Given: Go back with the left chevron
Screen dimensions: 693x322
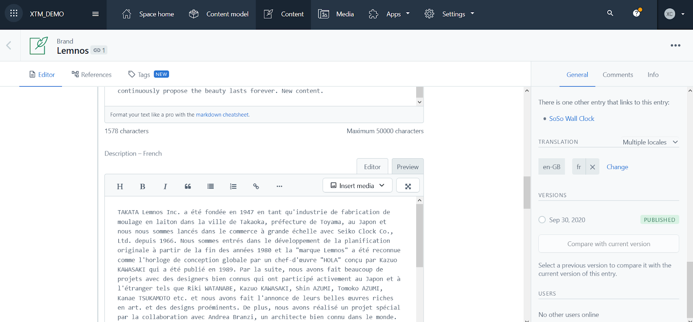Looking at the screenshot, I should click(9, 46).
